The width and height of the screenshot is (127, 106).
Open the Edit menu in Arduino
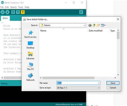7,7
